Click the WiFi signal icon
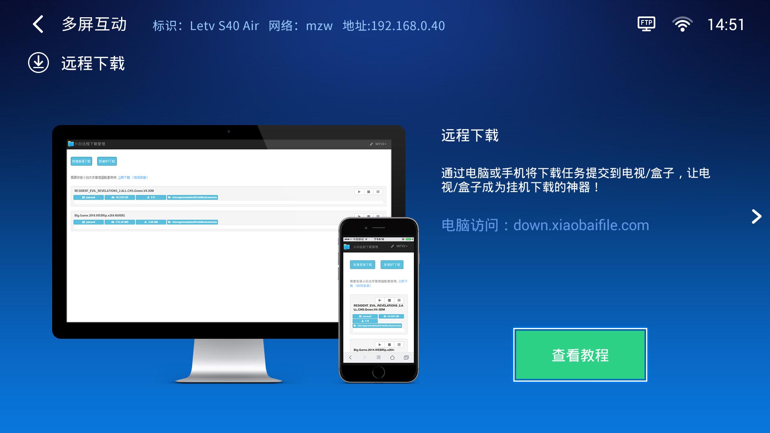 tap(679, 24)
